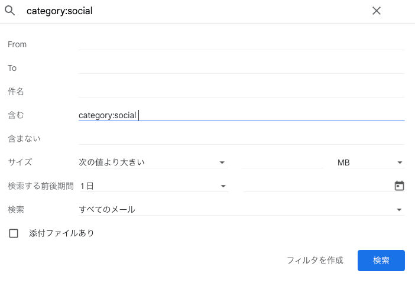Click the date input beside the calendar icon
Screen dimensions: 415x283
pyautogui.click(x=317, y=186)
